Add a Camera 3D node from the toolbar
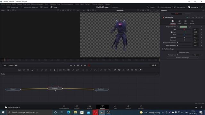The width and height of the screenshot is (205, 115). click(x=132, y=70)
